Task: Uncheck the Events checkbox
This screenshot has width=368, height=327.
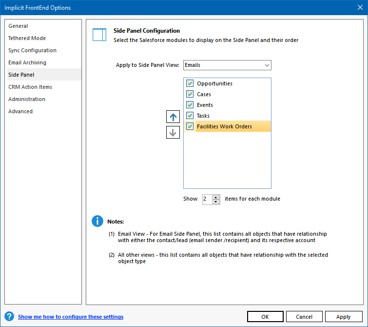Action: (x=190, y=105)
